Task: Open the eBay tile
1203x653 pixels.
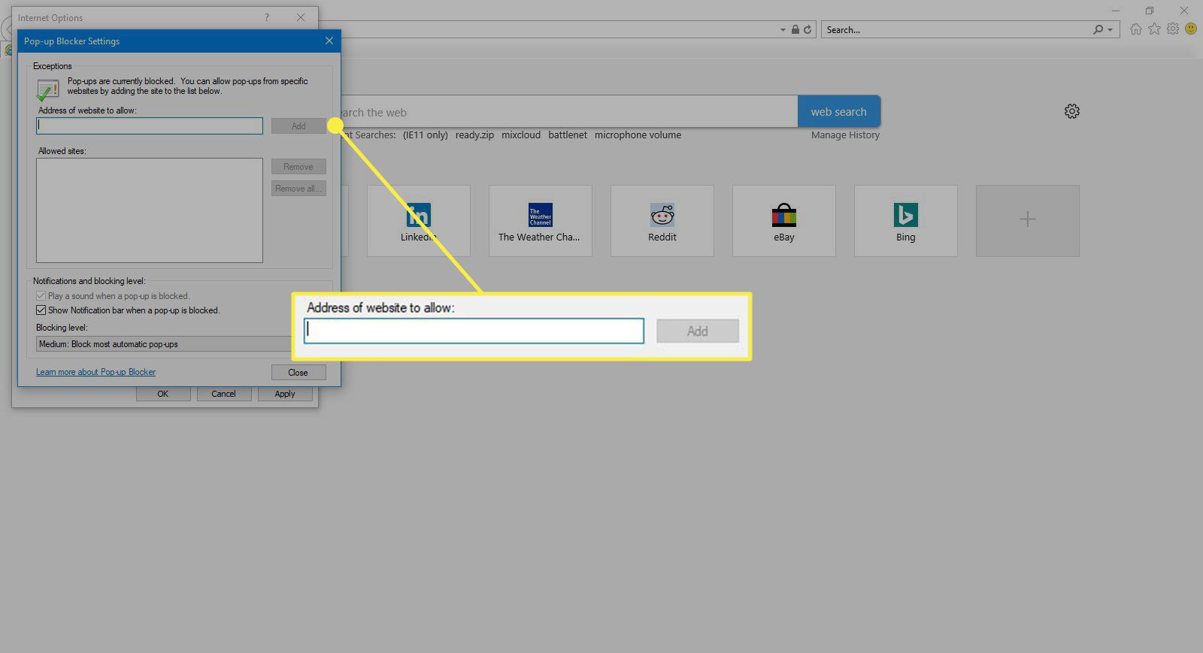Action: [783, 221]
